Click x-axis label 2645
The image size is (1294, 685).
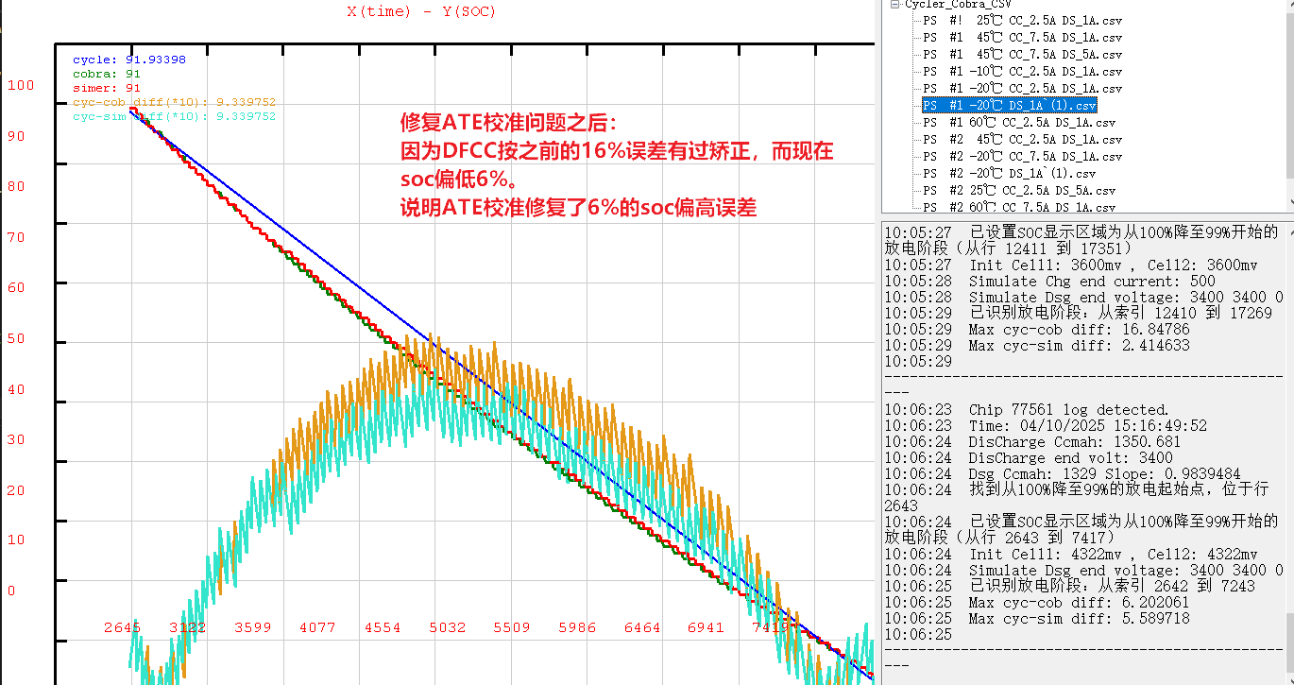tap(122, 627)
